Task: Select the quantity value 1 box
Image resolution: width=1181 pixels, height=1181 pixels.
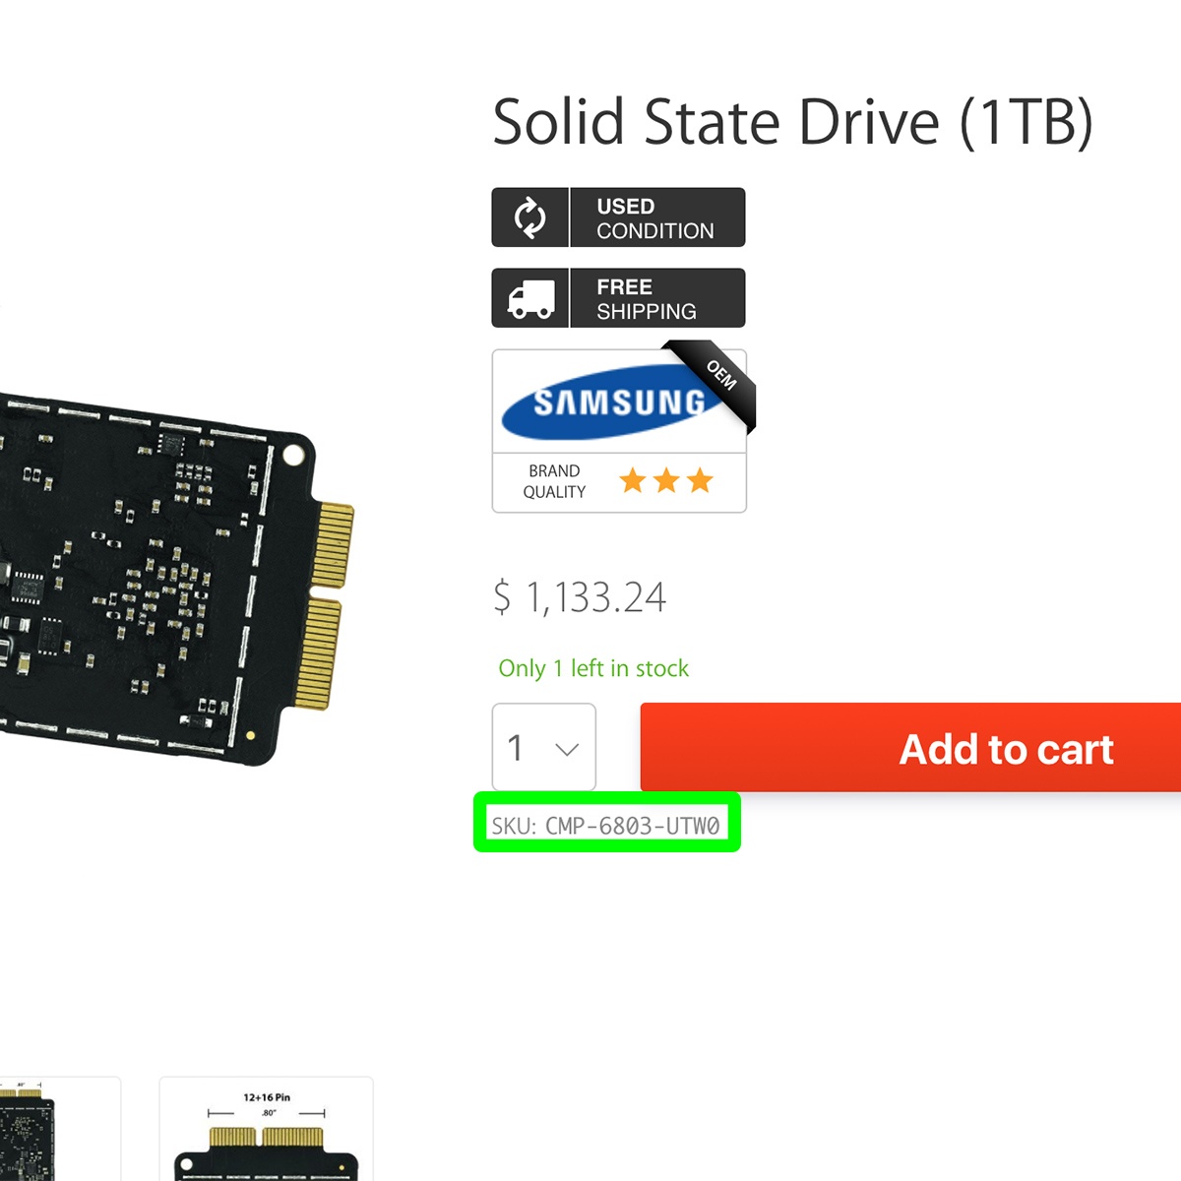Action: (544, 747)
